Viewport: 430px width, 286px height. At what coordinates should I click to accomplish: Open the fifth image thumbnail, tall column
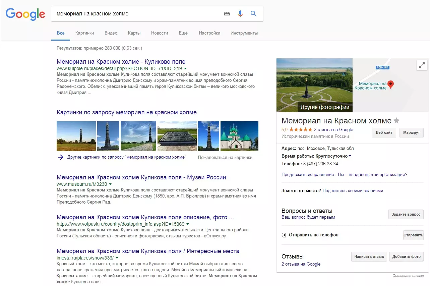click(209, 136)
